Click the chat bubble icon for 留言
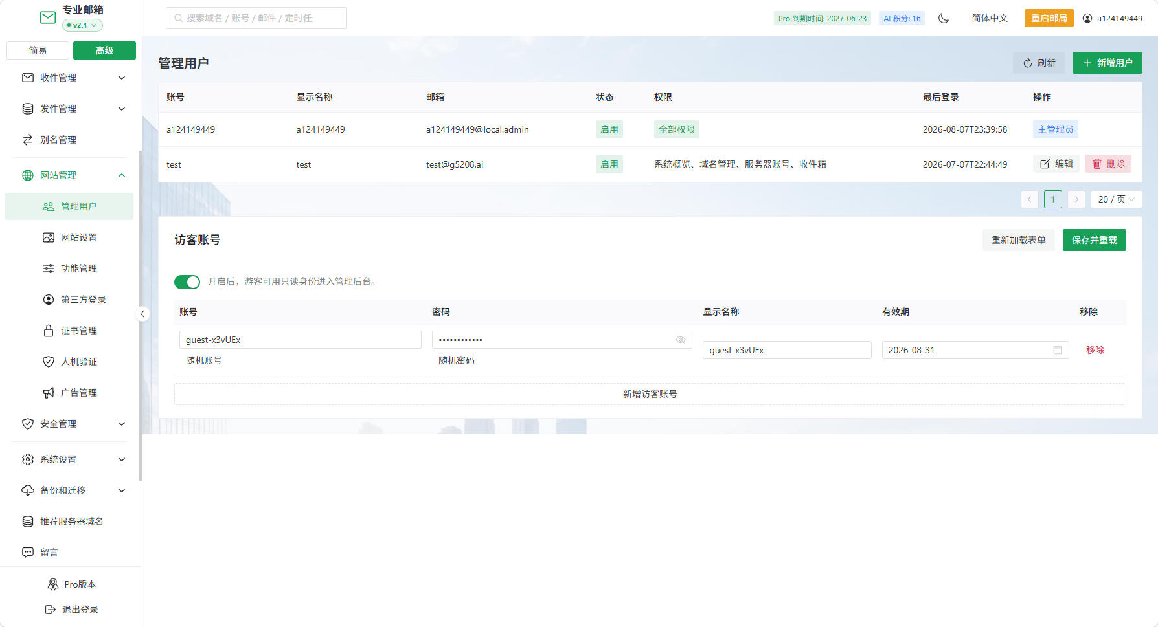The height and width of the screenshot is (627, 1158). [28, 553]
